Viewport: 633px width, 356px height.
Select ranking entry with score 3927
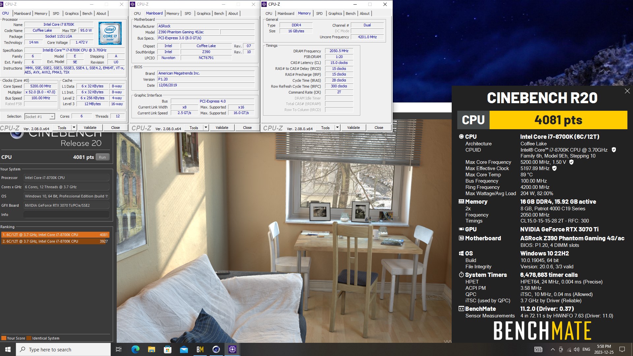[x=55, y=241]
